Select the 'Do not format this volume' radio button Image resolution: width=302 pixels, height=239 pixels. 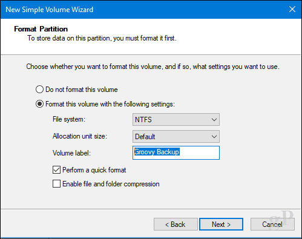[39, 90]
